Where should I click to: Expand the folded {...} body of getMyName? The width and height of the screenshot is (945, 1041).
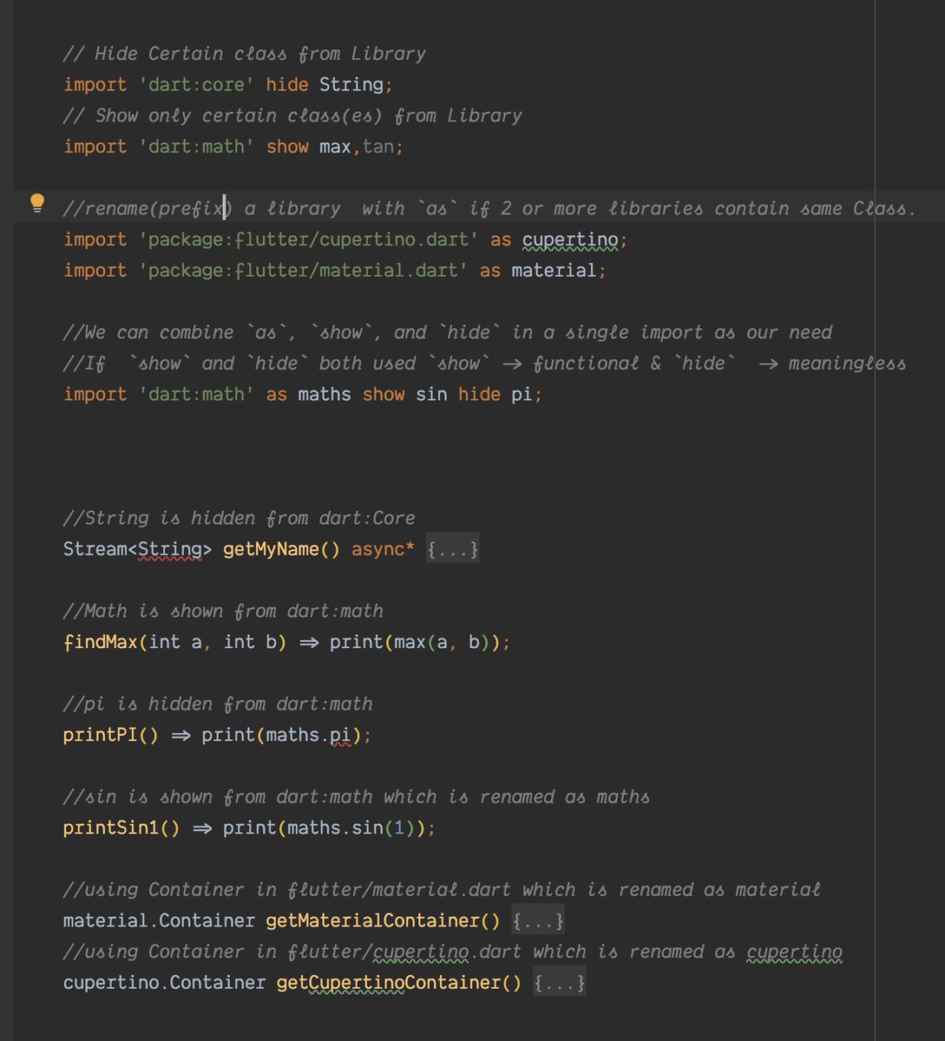452,548
